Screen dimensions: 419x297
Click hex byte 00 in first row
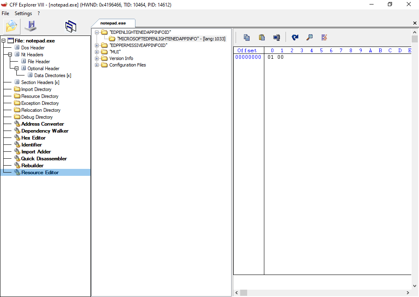[280, 57]
